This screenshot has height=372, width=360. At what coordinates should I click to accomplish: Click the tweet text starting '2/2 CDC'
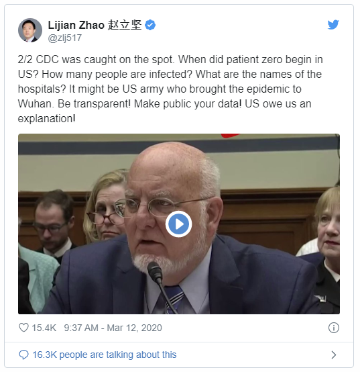(x=170, y=89)
